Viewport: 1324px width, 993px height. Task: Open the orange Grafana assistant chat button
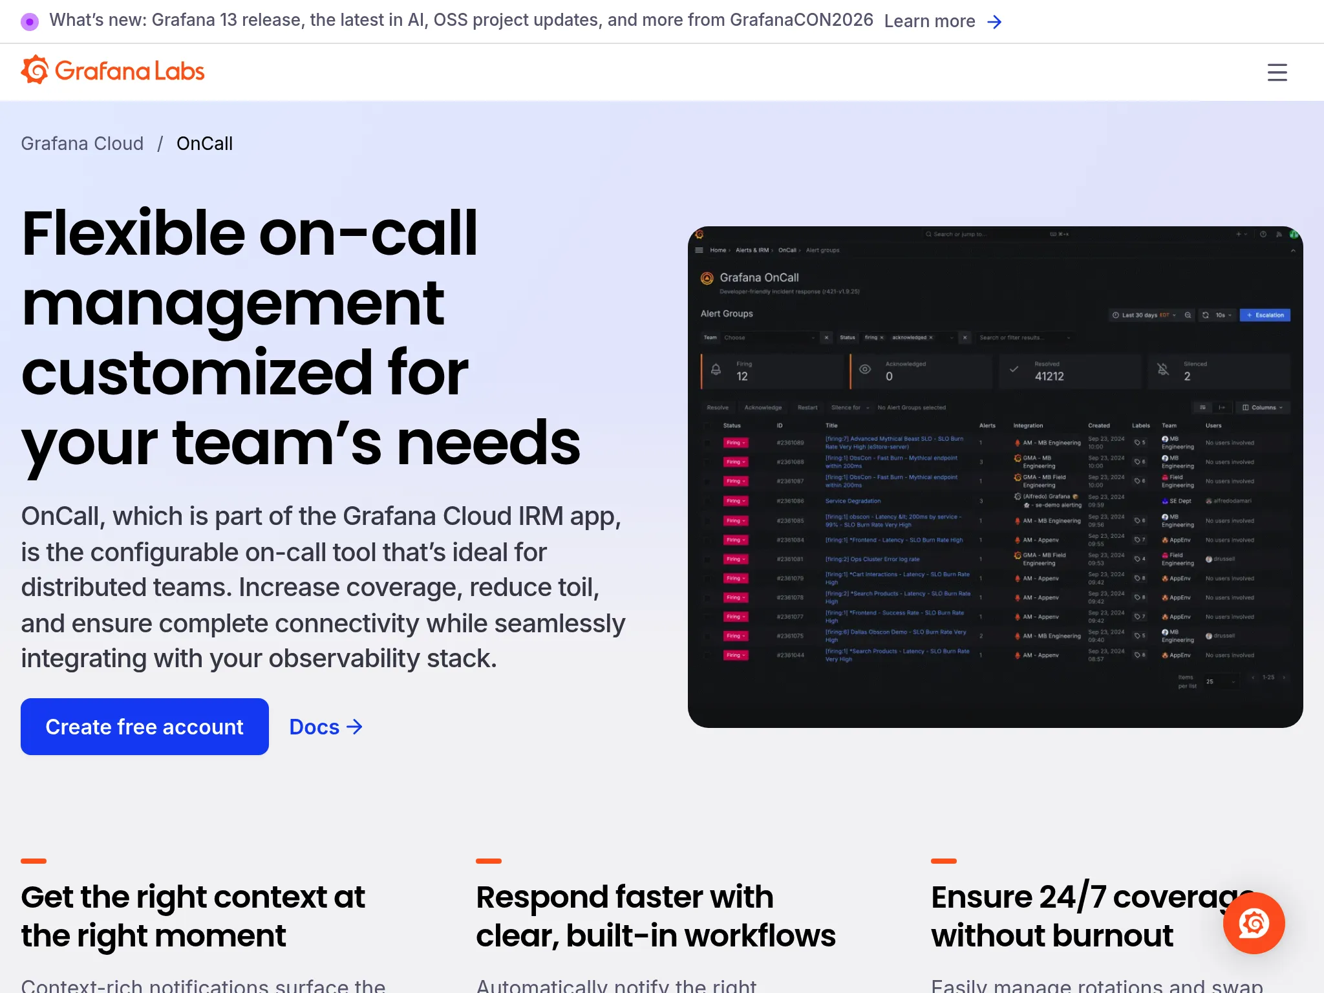point(1254,923)
